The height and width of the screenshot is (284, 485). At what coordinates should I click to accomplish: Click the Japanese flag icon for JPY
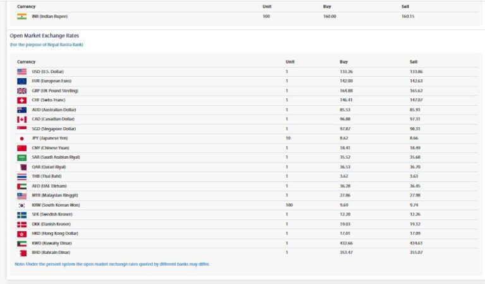[21, 138]
